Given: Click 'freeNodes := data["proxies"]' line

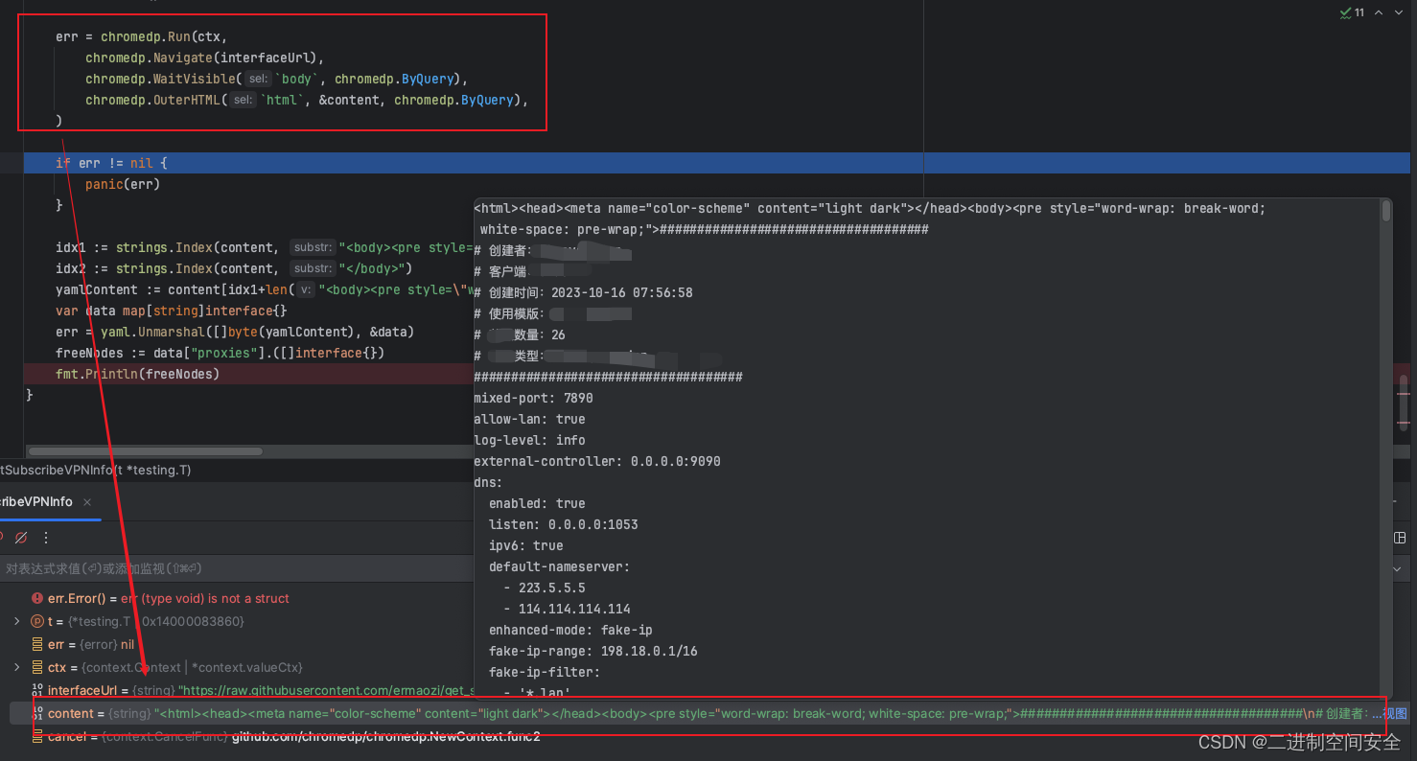Looking at the screenshot, I should 220,353.
